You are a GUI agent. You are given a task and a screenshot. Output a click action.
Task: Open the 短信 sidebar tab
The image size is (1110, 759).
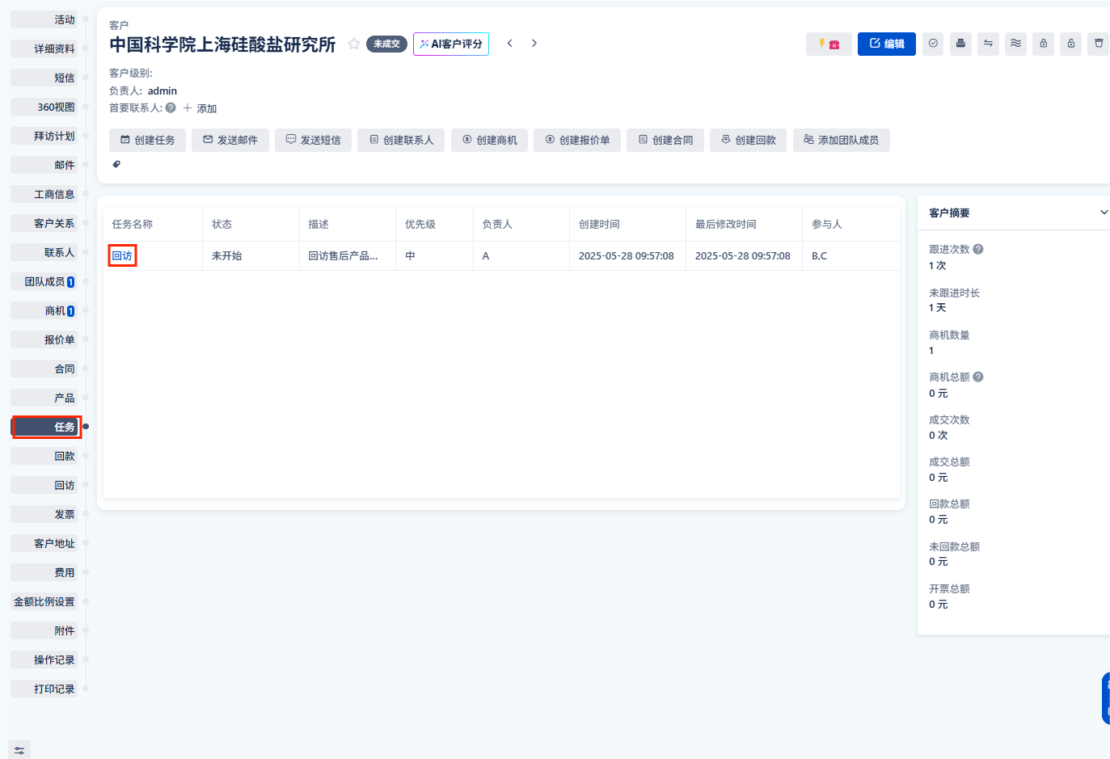click(44, 78)
